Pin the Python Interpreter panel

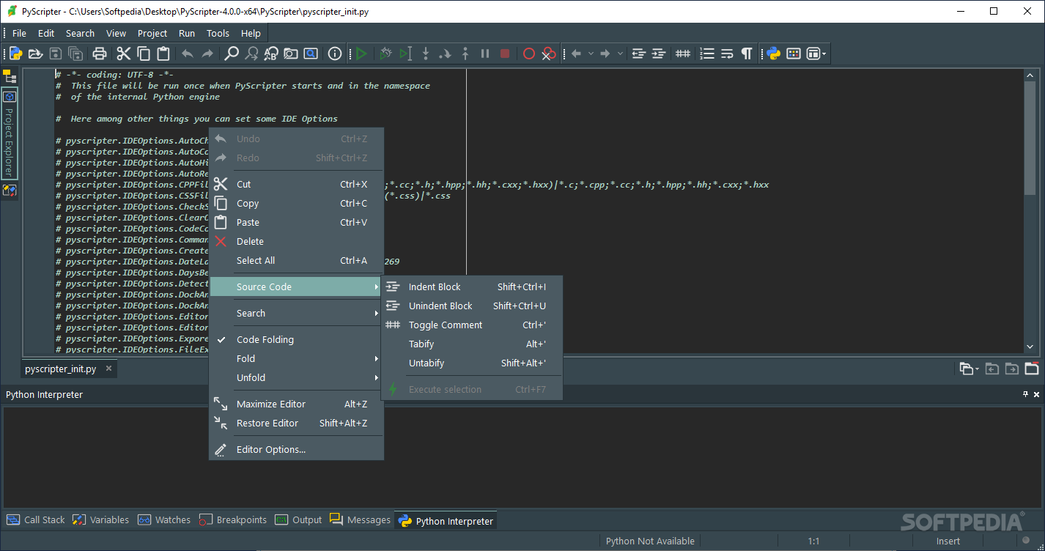1025,394
